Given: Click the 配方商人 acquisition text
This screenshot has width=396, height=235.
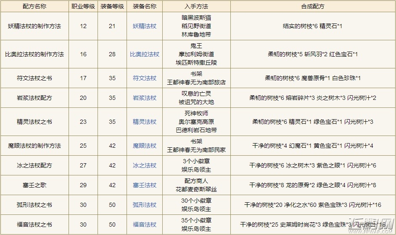Looking at the screenshot, I should click(196, 181).
